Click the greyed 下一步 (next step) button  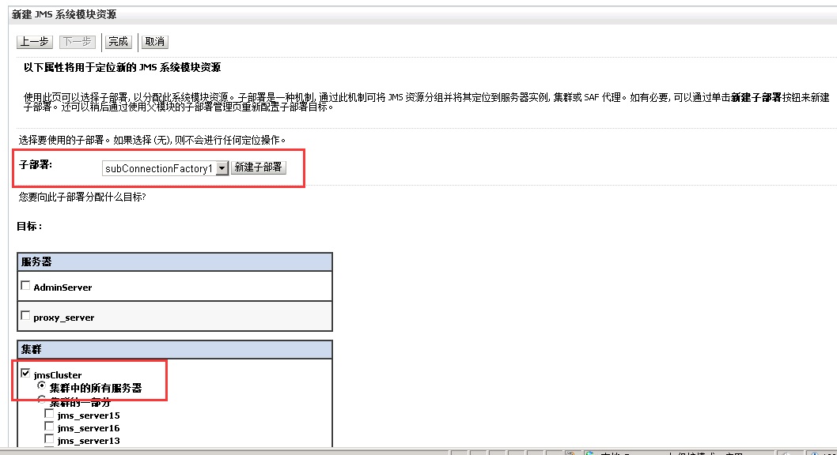(x=78, y=42)
